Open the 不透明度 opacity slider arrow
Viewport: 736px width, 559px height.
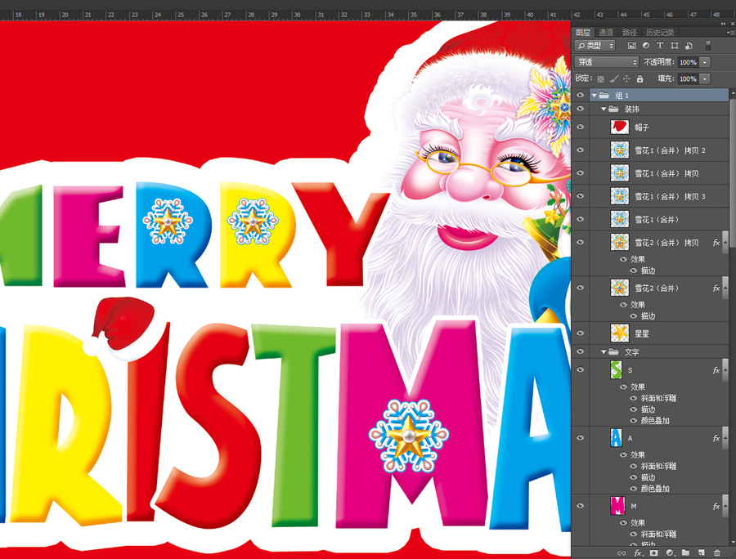[x=705, y=62]
